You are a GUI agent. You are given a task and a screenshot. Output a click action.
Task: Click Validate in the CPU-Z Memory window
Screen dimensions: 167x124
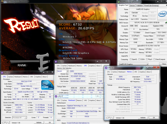(x=143, y=118)
